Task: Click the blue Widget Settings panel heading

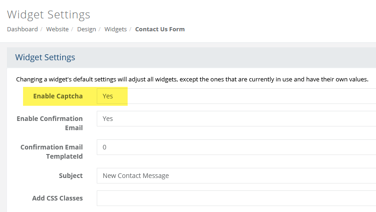Action: pyautogui.click(x=45, y=57)
